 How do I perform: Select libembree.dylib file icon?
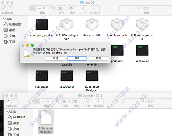tap(117, 25)
